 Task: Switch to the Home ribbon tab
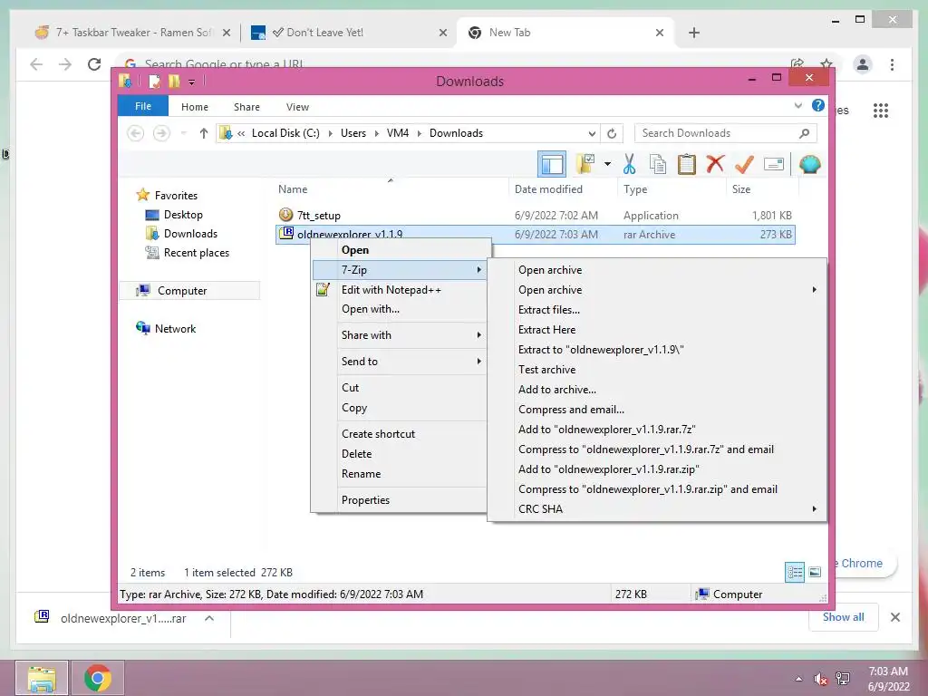pos(195,107)
